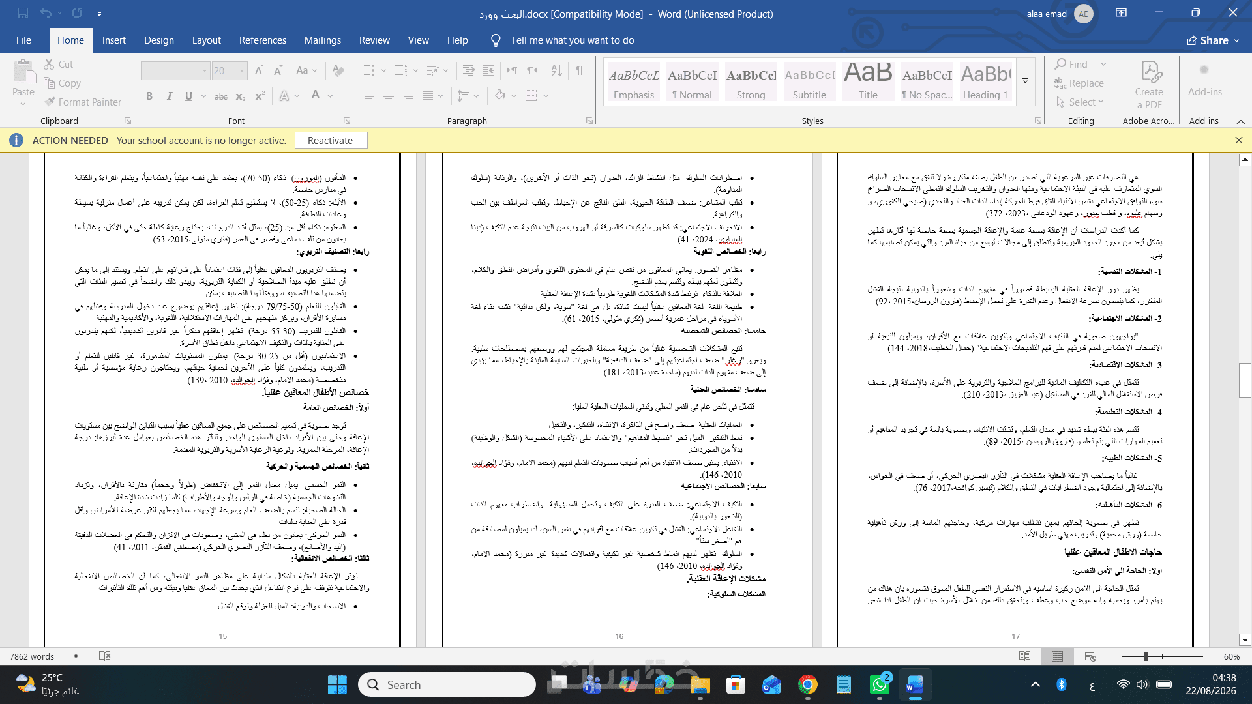Click the Font Color A icon
The image size is (1252, 704).
[x=316, y=96]
